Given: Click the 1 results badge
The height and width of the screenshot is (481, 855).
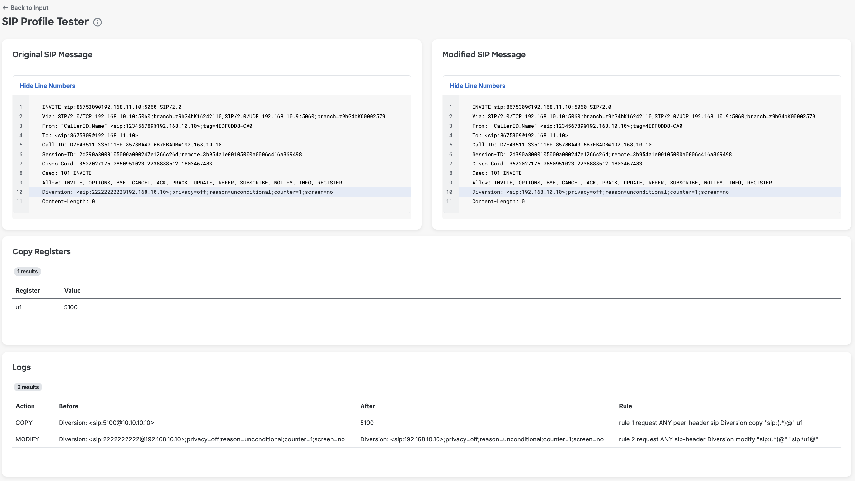Looking at the screenshot, I should coord(27,271).
